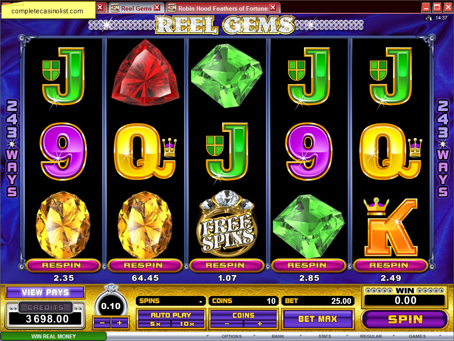Start 10x Auto Play
Image resolution: width=454 pixels, height=341 pixels.
[x=187, y=324]
